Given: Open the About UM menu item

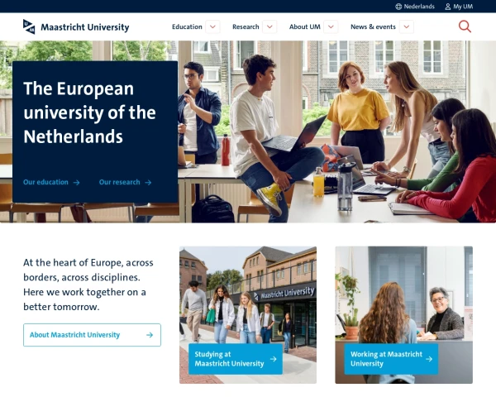Looking at the screenshot, I should pyautogui.click(x=304, y=26).
